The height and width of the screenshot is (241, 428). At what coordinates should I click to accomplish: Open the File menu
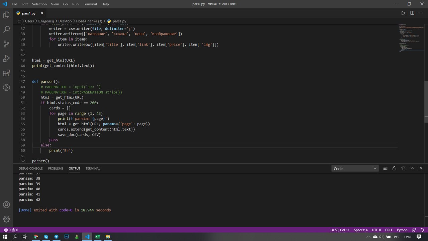pyautogui.click(x=14, y=4)
